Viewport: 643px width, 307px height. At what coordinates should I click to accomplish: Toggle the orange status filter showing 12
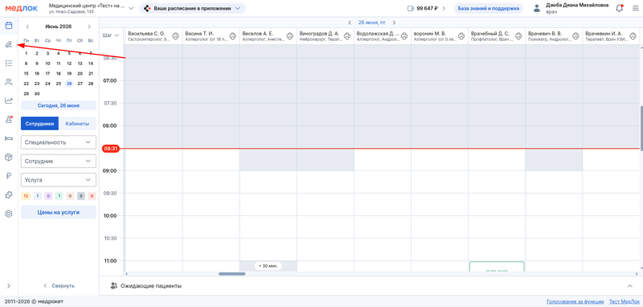[x=26, y=196]
